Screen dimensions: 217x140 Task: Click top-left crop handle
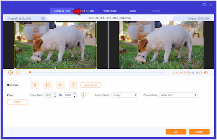pos(15,22)
